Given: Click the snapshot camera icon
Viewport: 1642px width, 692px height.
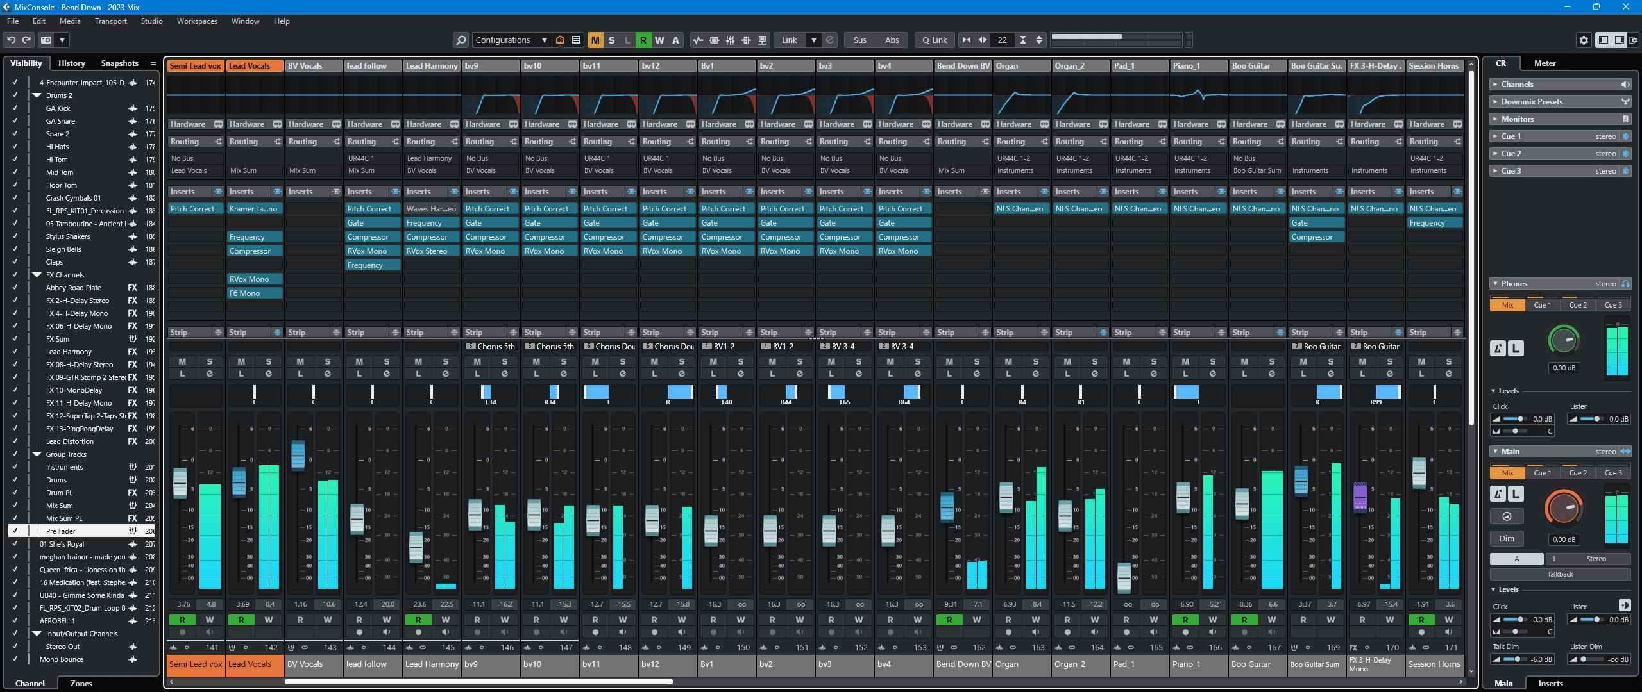Looking at the screenshot, I should pyautogui.click(x=46, y=40).
